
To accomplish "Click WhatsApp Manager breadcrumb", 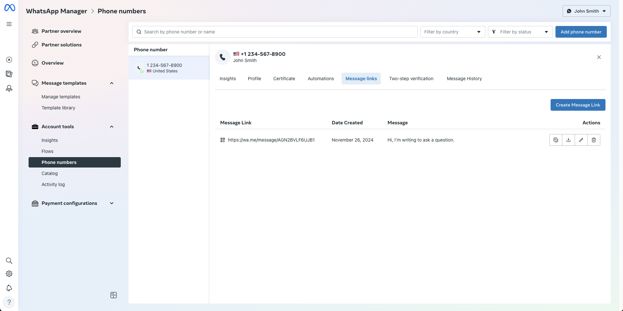I will (x=56, y=11).
